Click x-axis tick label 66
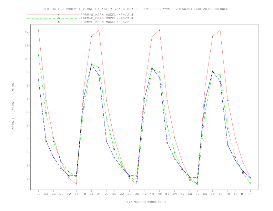This screenshot has width=273, height=211. click(x=205, y=194)
